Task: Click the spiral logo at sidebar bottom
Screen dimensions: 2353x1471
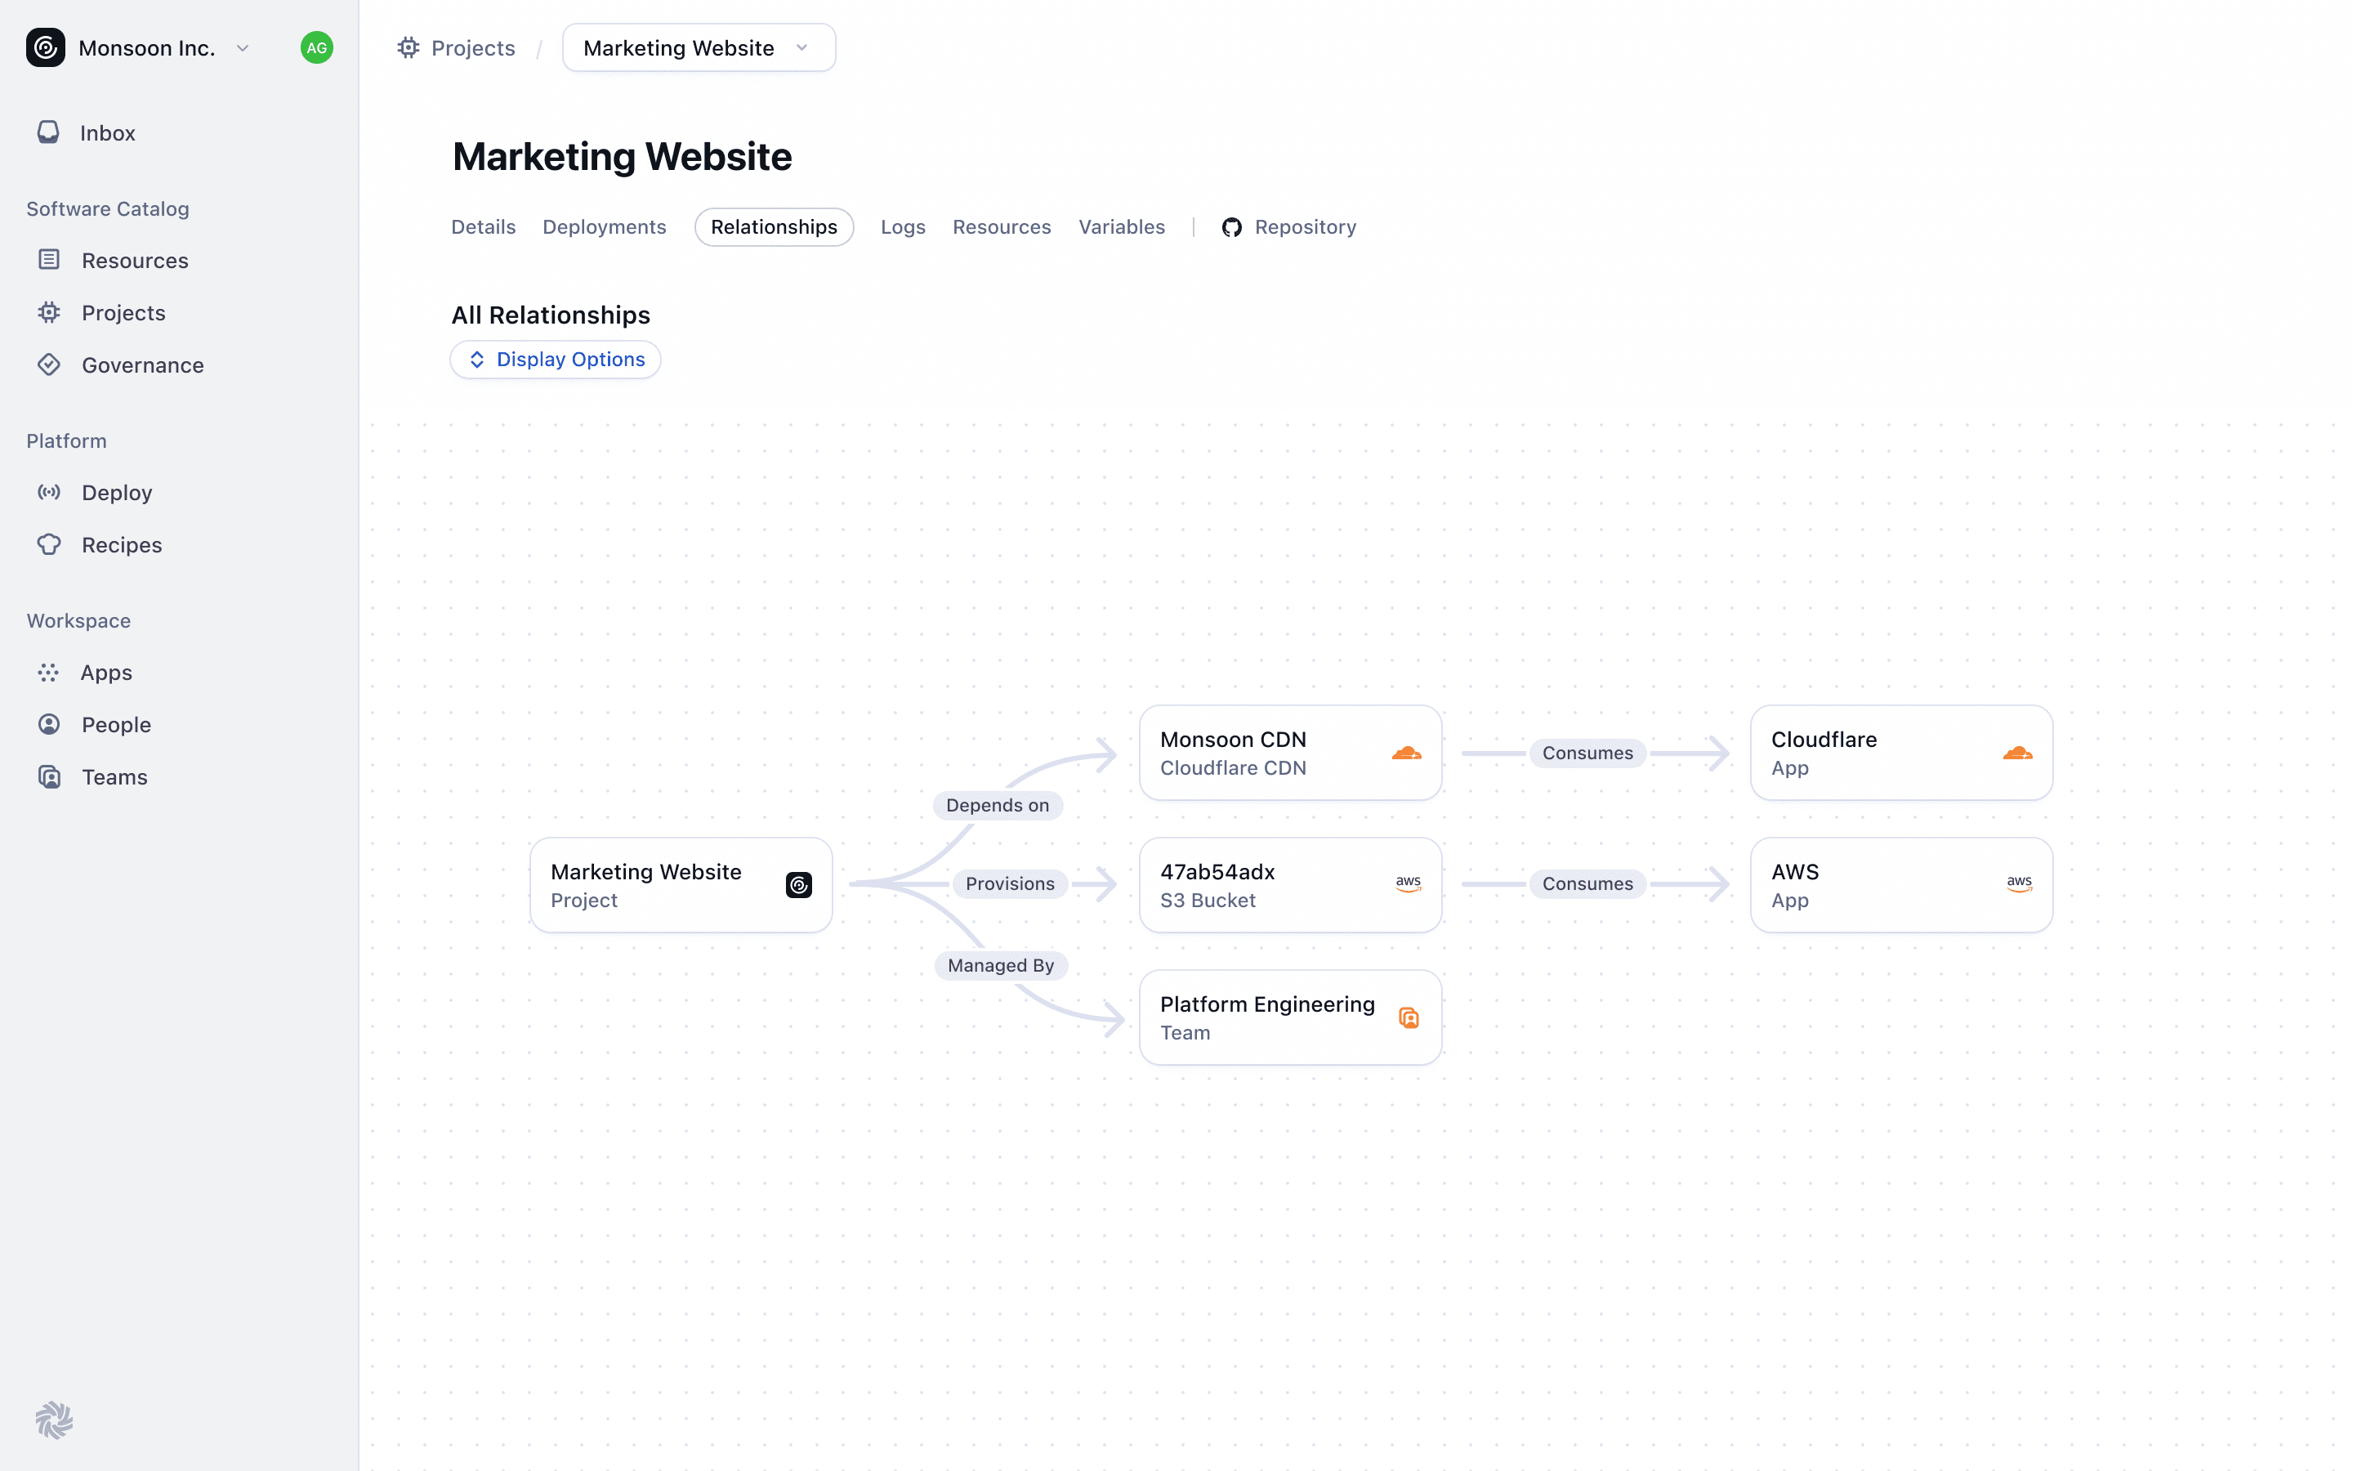Action: tap(55, 1420)
